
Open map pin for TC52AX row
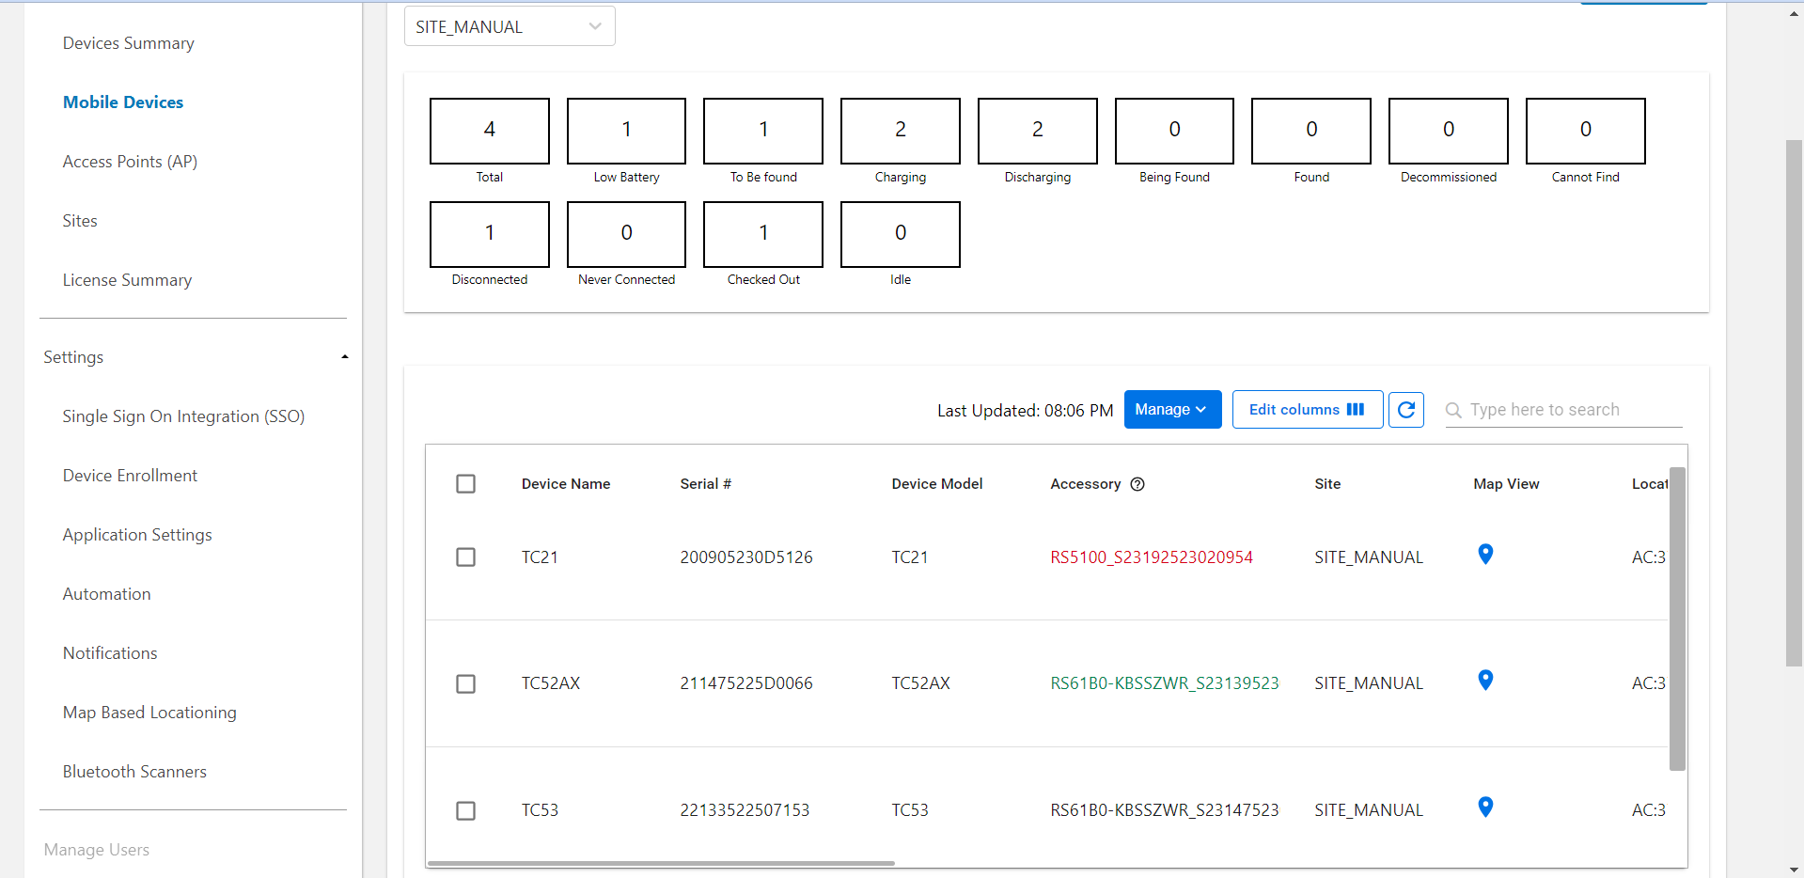[1485, 681]
